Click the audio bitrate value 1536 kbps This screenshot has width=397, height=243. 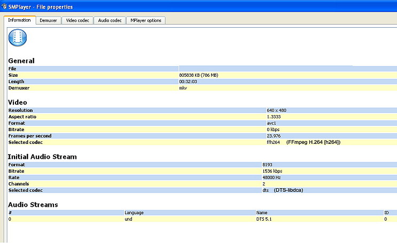(x=273, y=171)
